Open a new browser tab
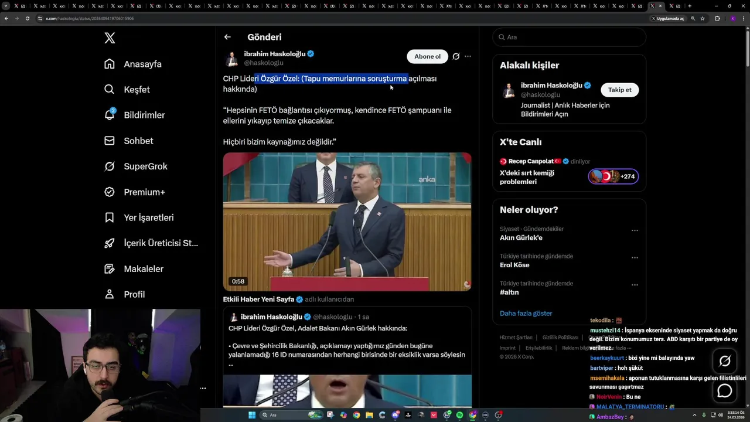Screen dimensions: 750x422 coord(690,6)
